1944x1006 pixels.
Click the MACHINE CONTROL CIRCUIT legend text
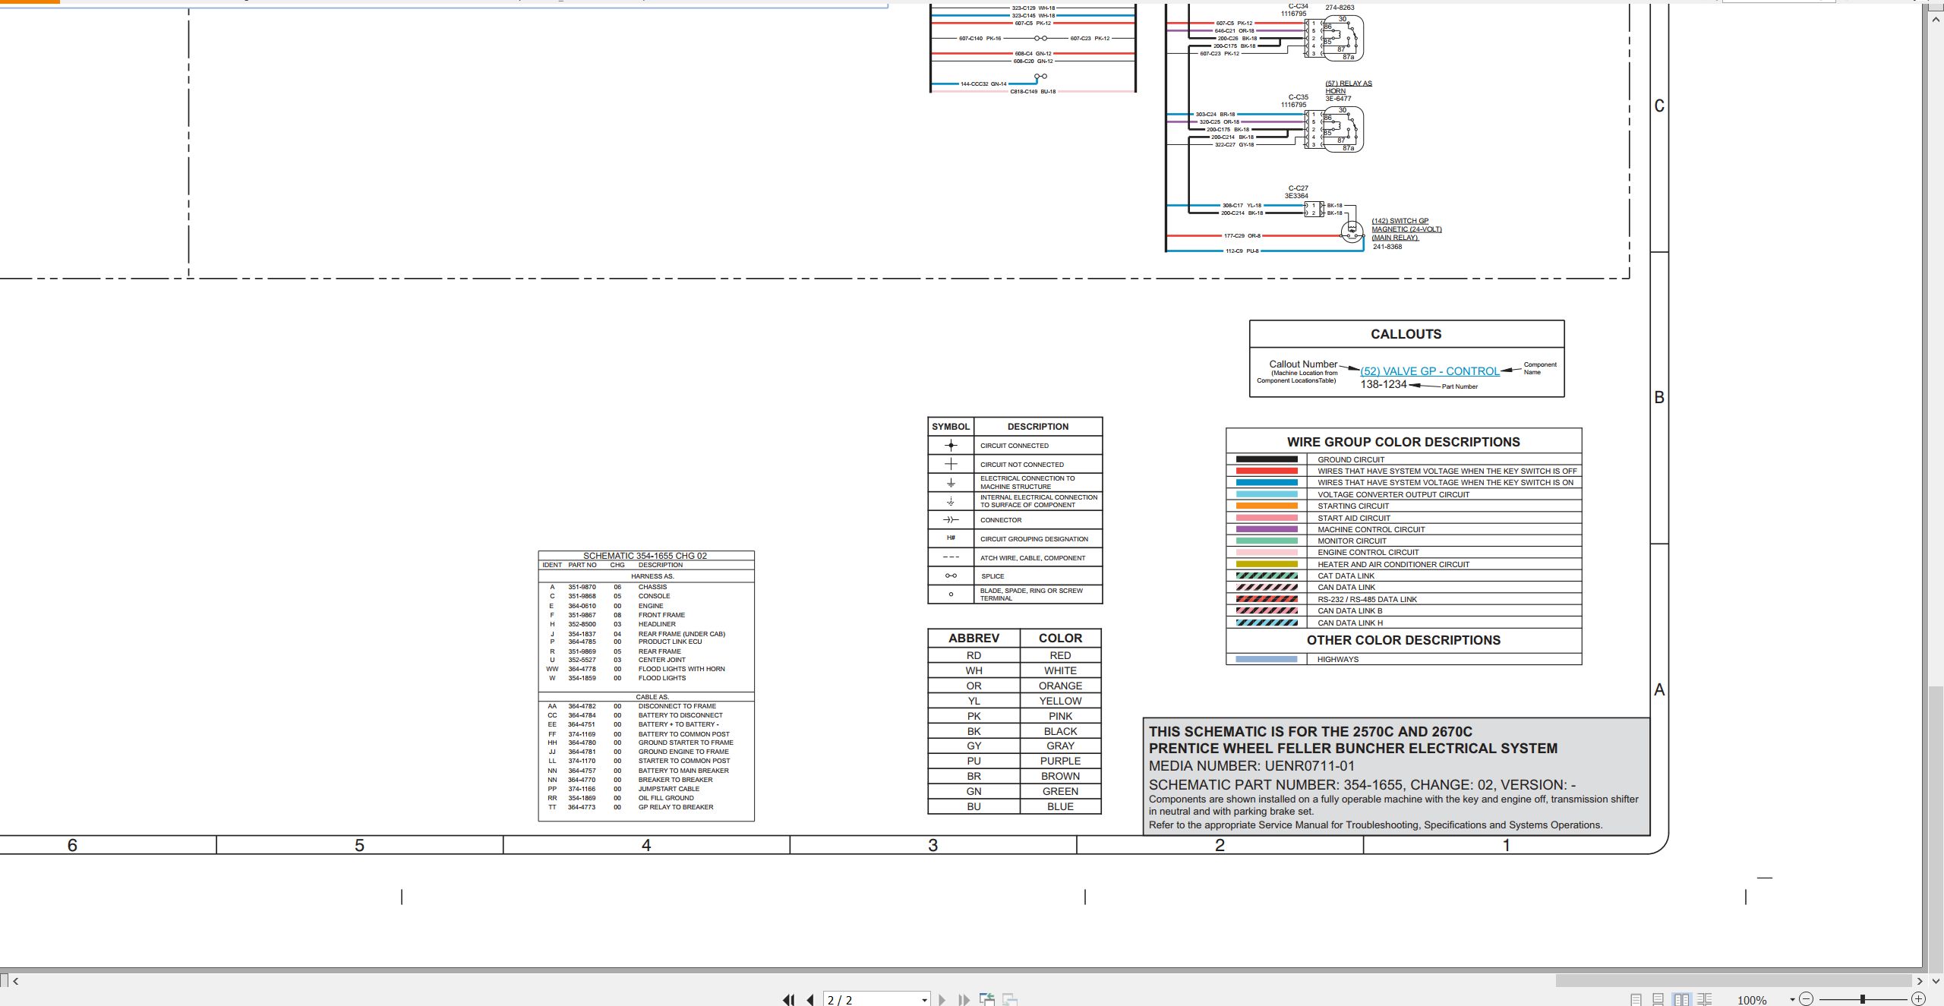pyautogui.click(x=1371, y=530)
